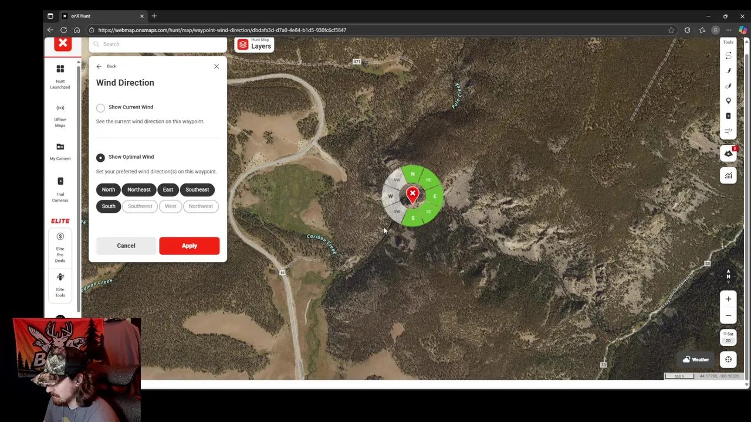
Task: Open the browser favorites list
Action: click(702, 30)
